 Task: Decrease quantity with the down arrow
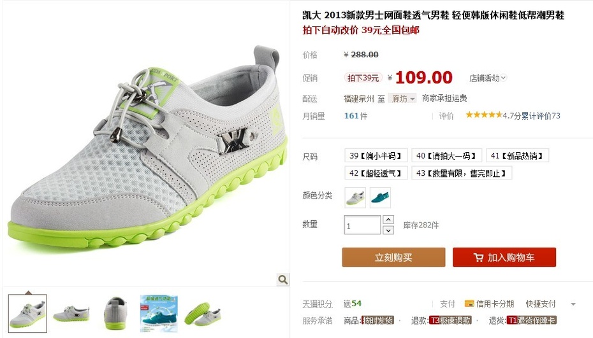[388, 230]
